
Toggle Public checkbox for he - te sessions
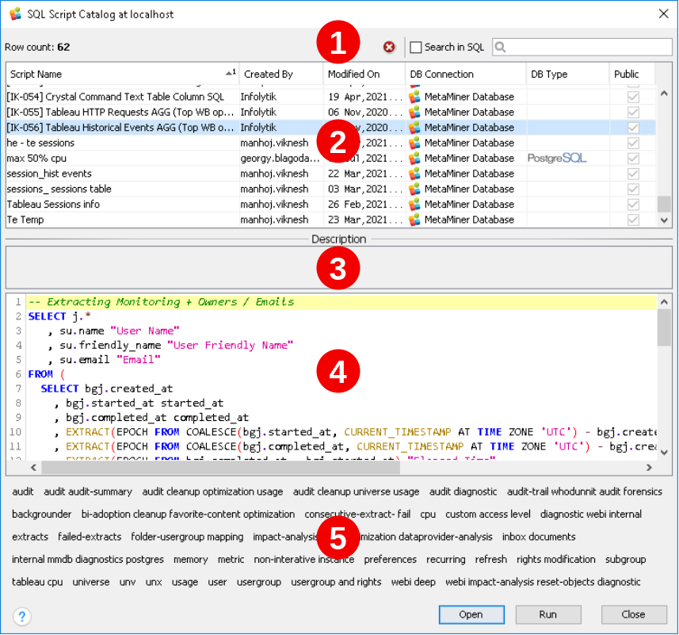(633, 143)
